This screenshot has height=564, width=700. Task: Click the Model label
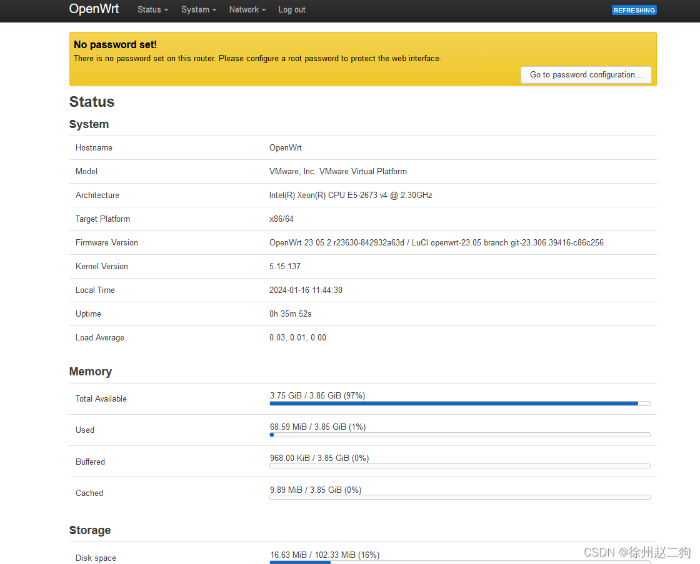tap(86, 171)
